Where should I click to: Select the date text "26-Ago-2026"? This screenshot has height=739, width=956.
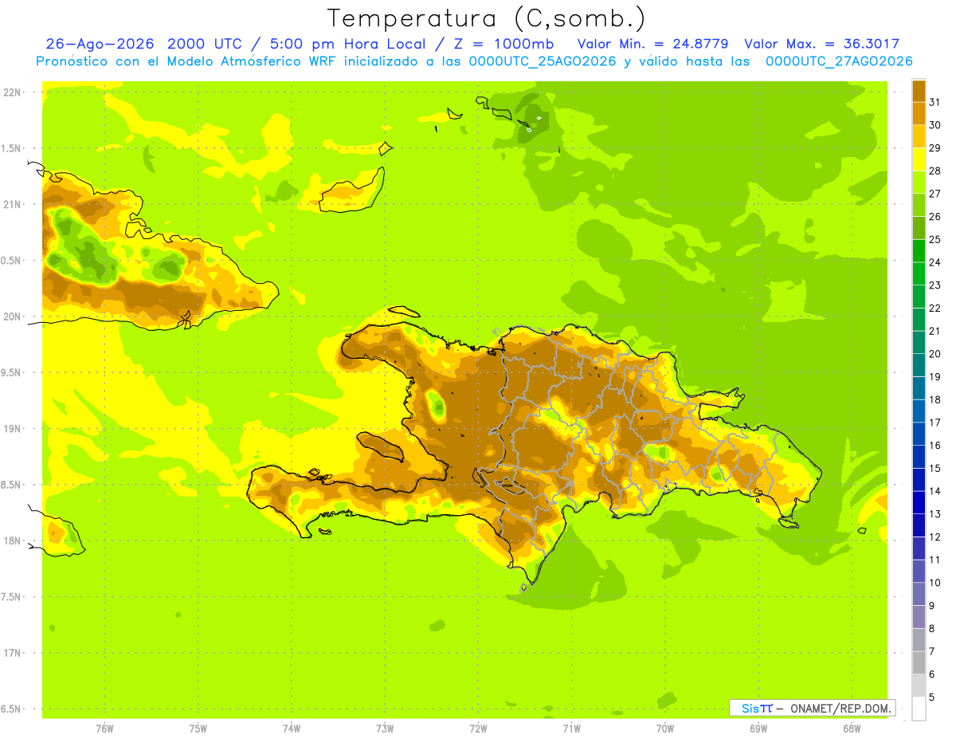[100, 44]
